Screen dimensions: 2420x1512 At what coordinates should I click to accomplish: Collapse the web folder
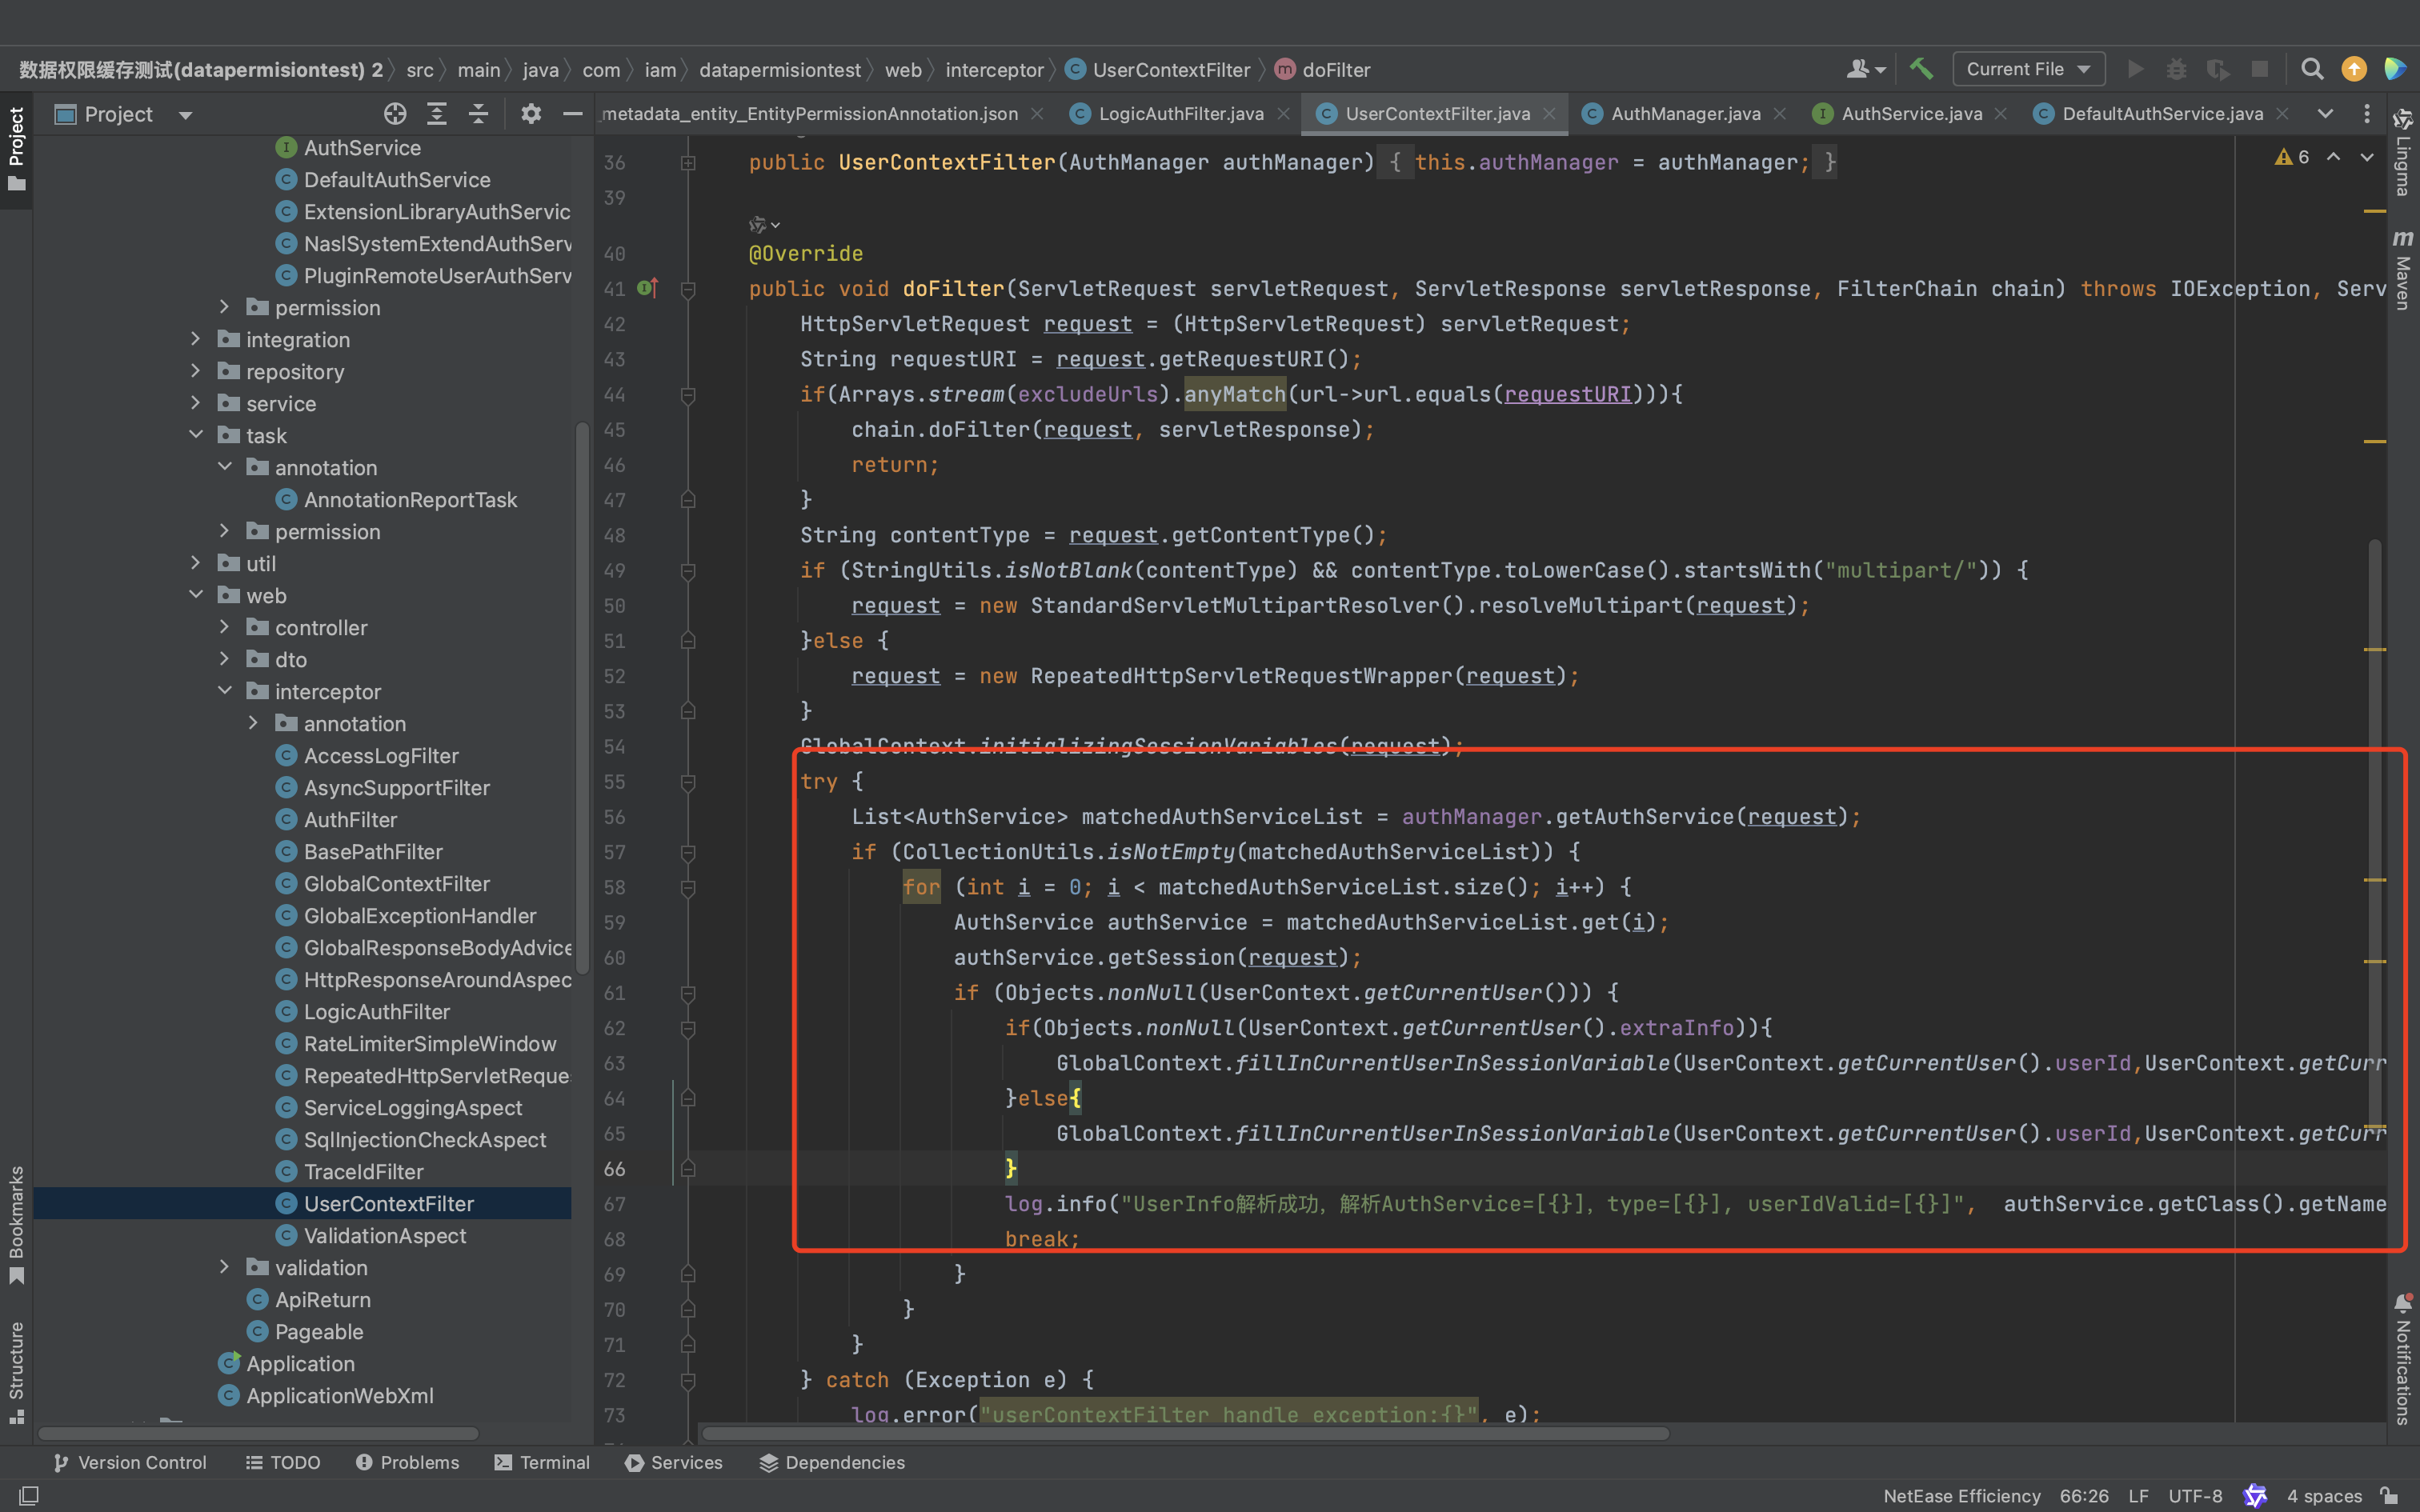(x=196, y=595)
